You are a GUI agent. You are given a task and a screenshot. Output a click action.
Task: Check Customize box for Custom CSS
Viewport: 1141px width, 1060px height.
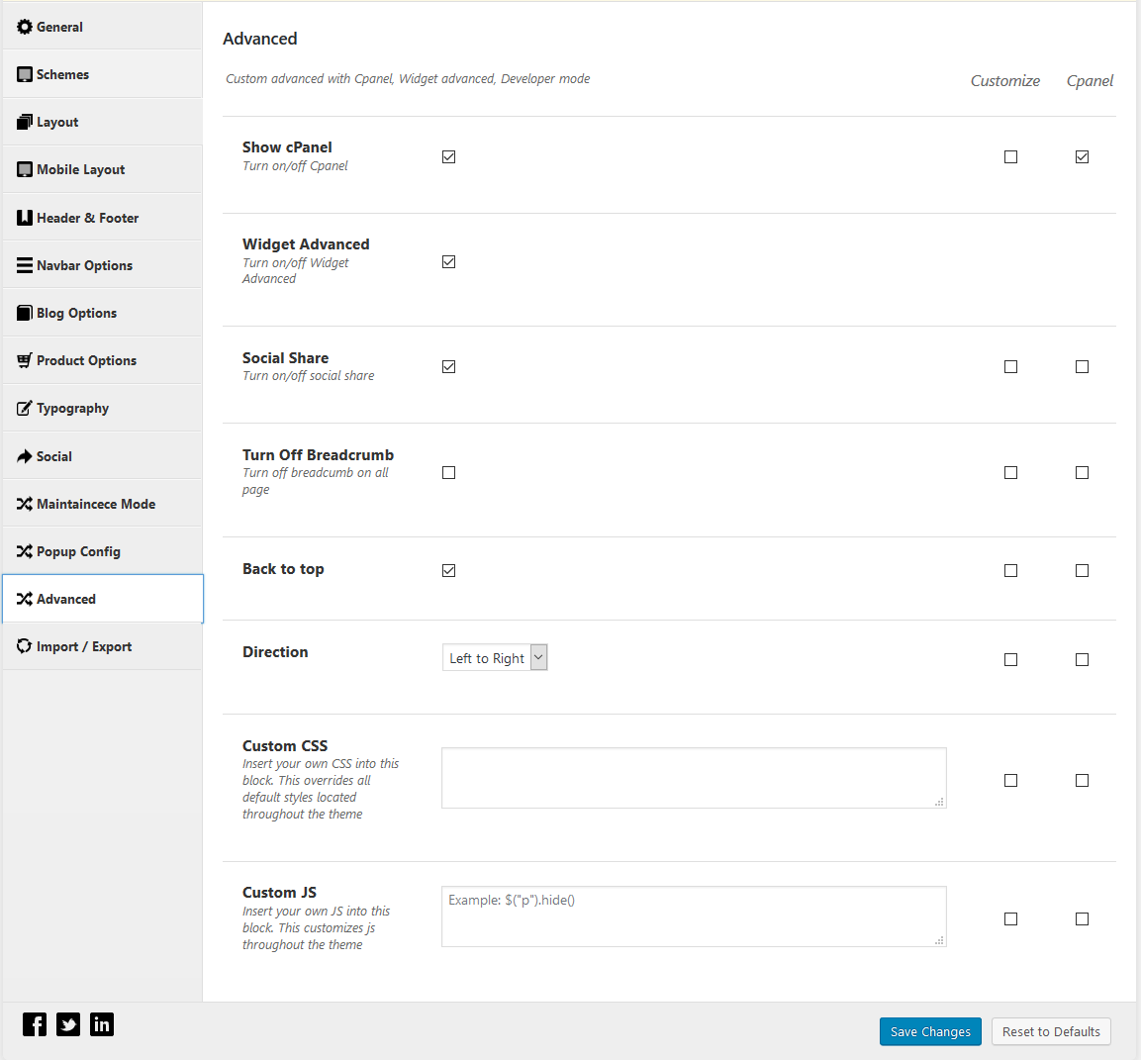(x=1010, y=781)
